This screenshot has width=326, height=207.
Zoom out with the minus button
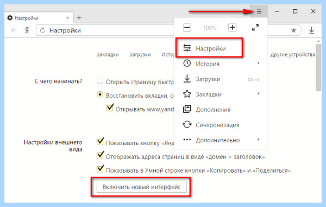187,27
